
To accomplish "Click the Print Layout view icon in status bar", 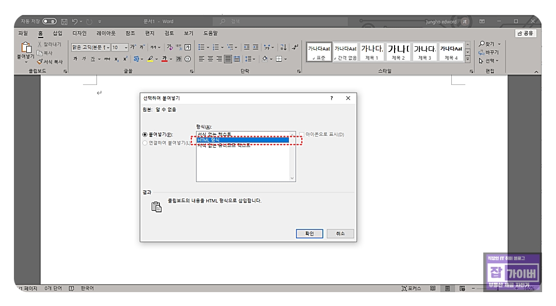I will tap(448, 289).
